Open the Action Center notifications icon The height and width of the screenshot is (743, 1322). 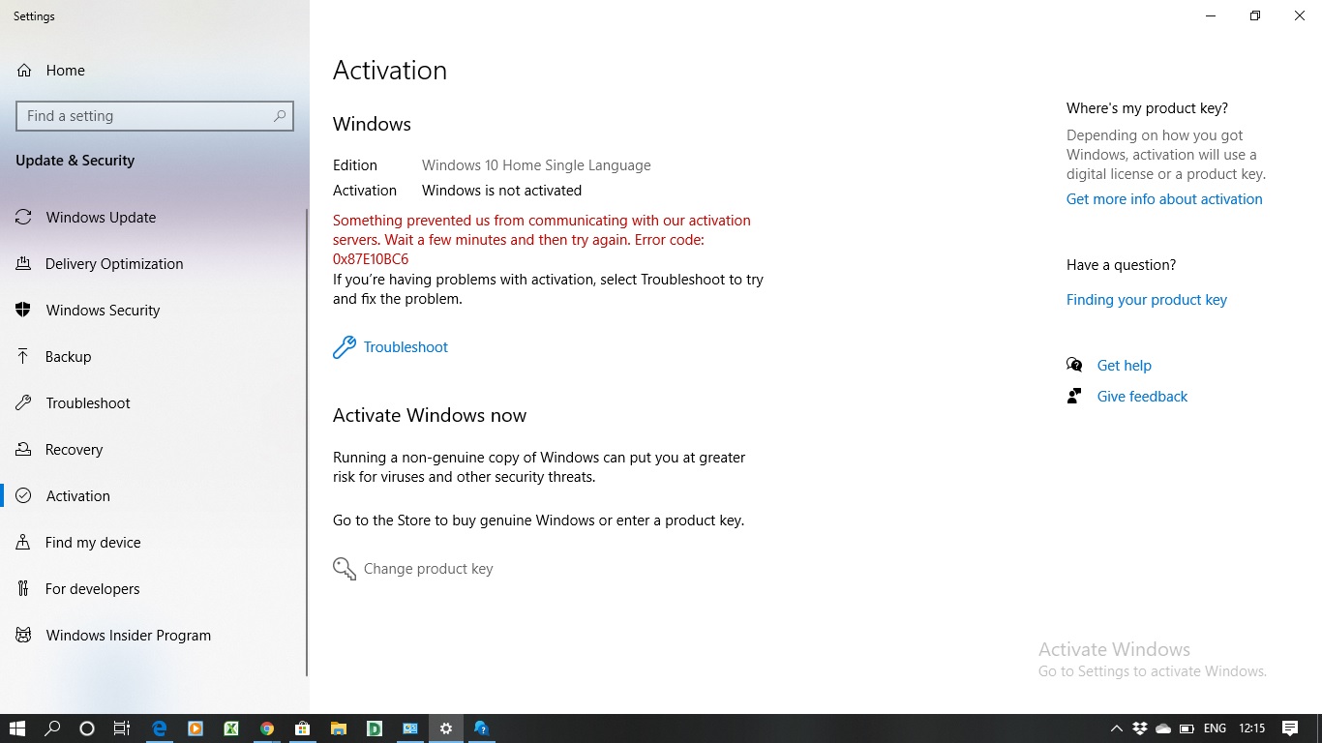click(1290, 728)
